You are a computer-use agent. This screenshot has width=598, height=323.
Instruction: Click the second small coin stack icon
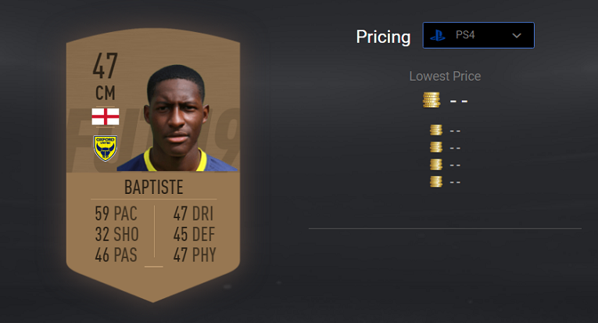(x=436, y=147)
